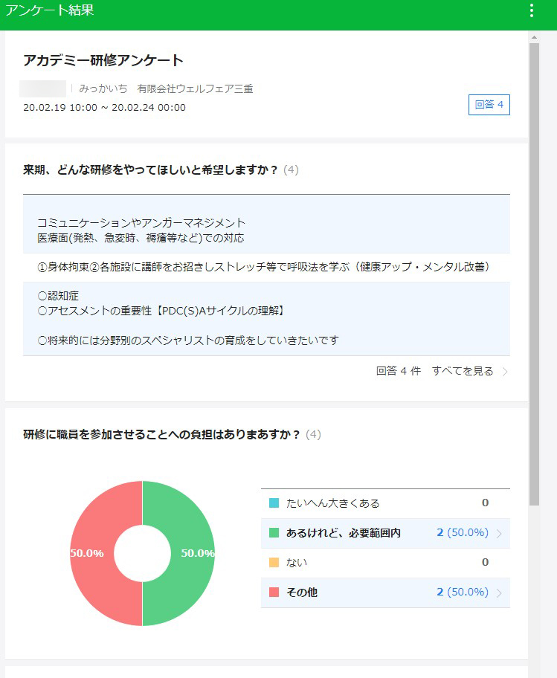Click the 回答 4 button
Screen dimensions: 557x678
coord(489,105)
